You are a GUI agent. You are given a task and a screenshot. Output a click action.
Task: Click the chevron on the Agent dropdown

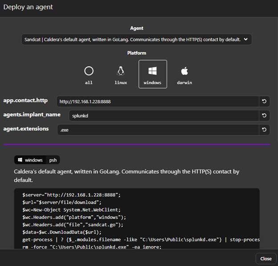(x=246, y=39)
